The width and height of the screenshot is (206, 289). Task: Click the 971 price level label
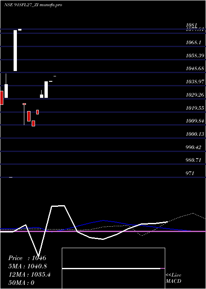point(190,173)
